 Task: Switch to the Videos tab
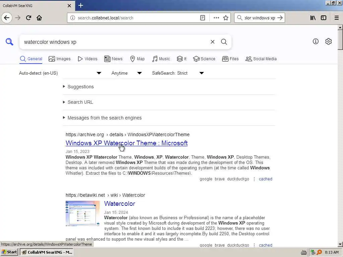pos(87,59)
